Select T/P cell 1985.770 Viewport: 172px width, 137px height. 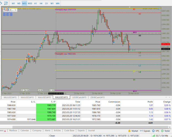46,105
